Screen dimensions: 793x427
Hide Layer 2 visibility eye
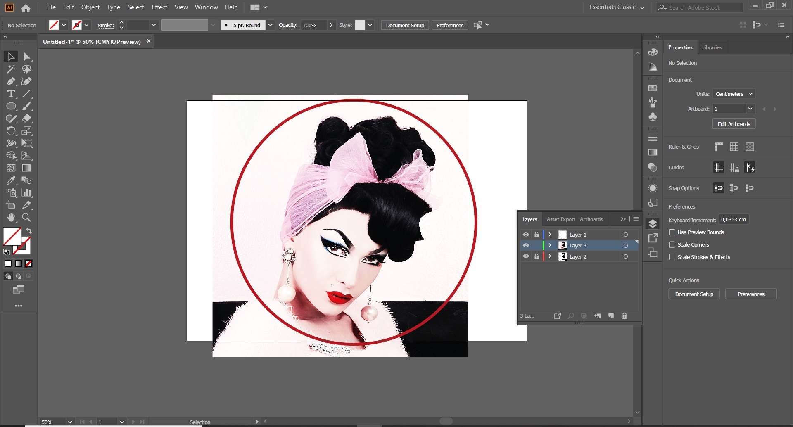[x=526, y=256]
